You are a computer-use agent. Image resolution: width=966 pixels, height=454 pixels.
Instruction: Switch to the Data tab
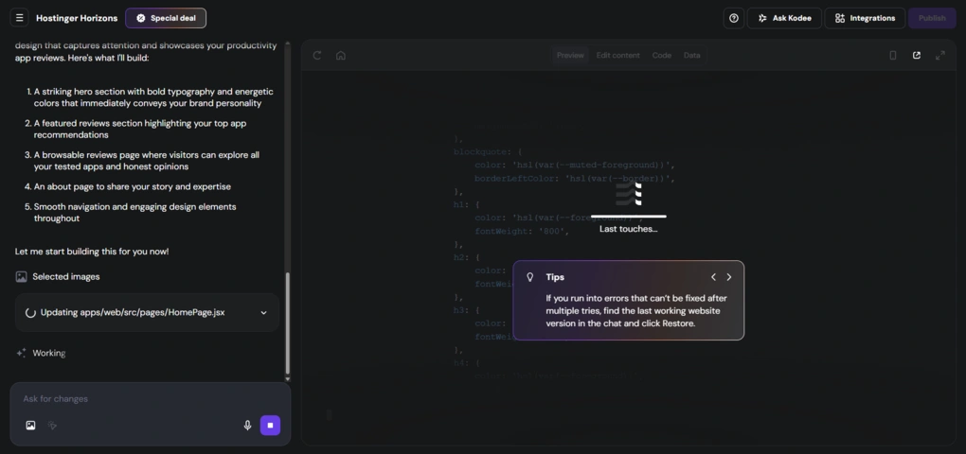[x=692, y=56]
